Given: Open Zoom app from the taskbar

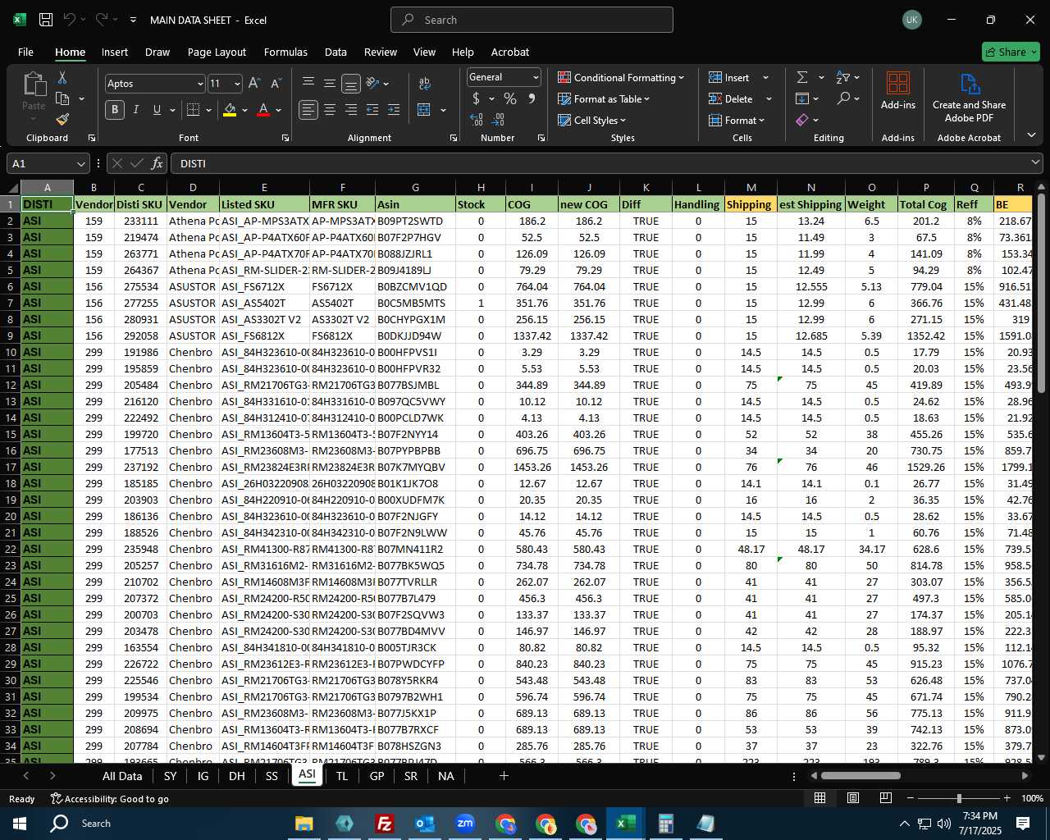Looking at the screenshot, I should click(465, 823).
